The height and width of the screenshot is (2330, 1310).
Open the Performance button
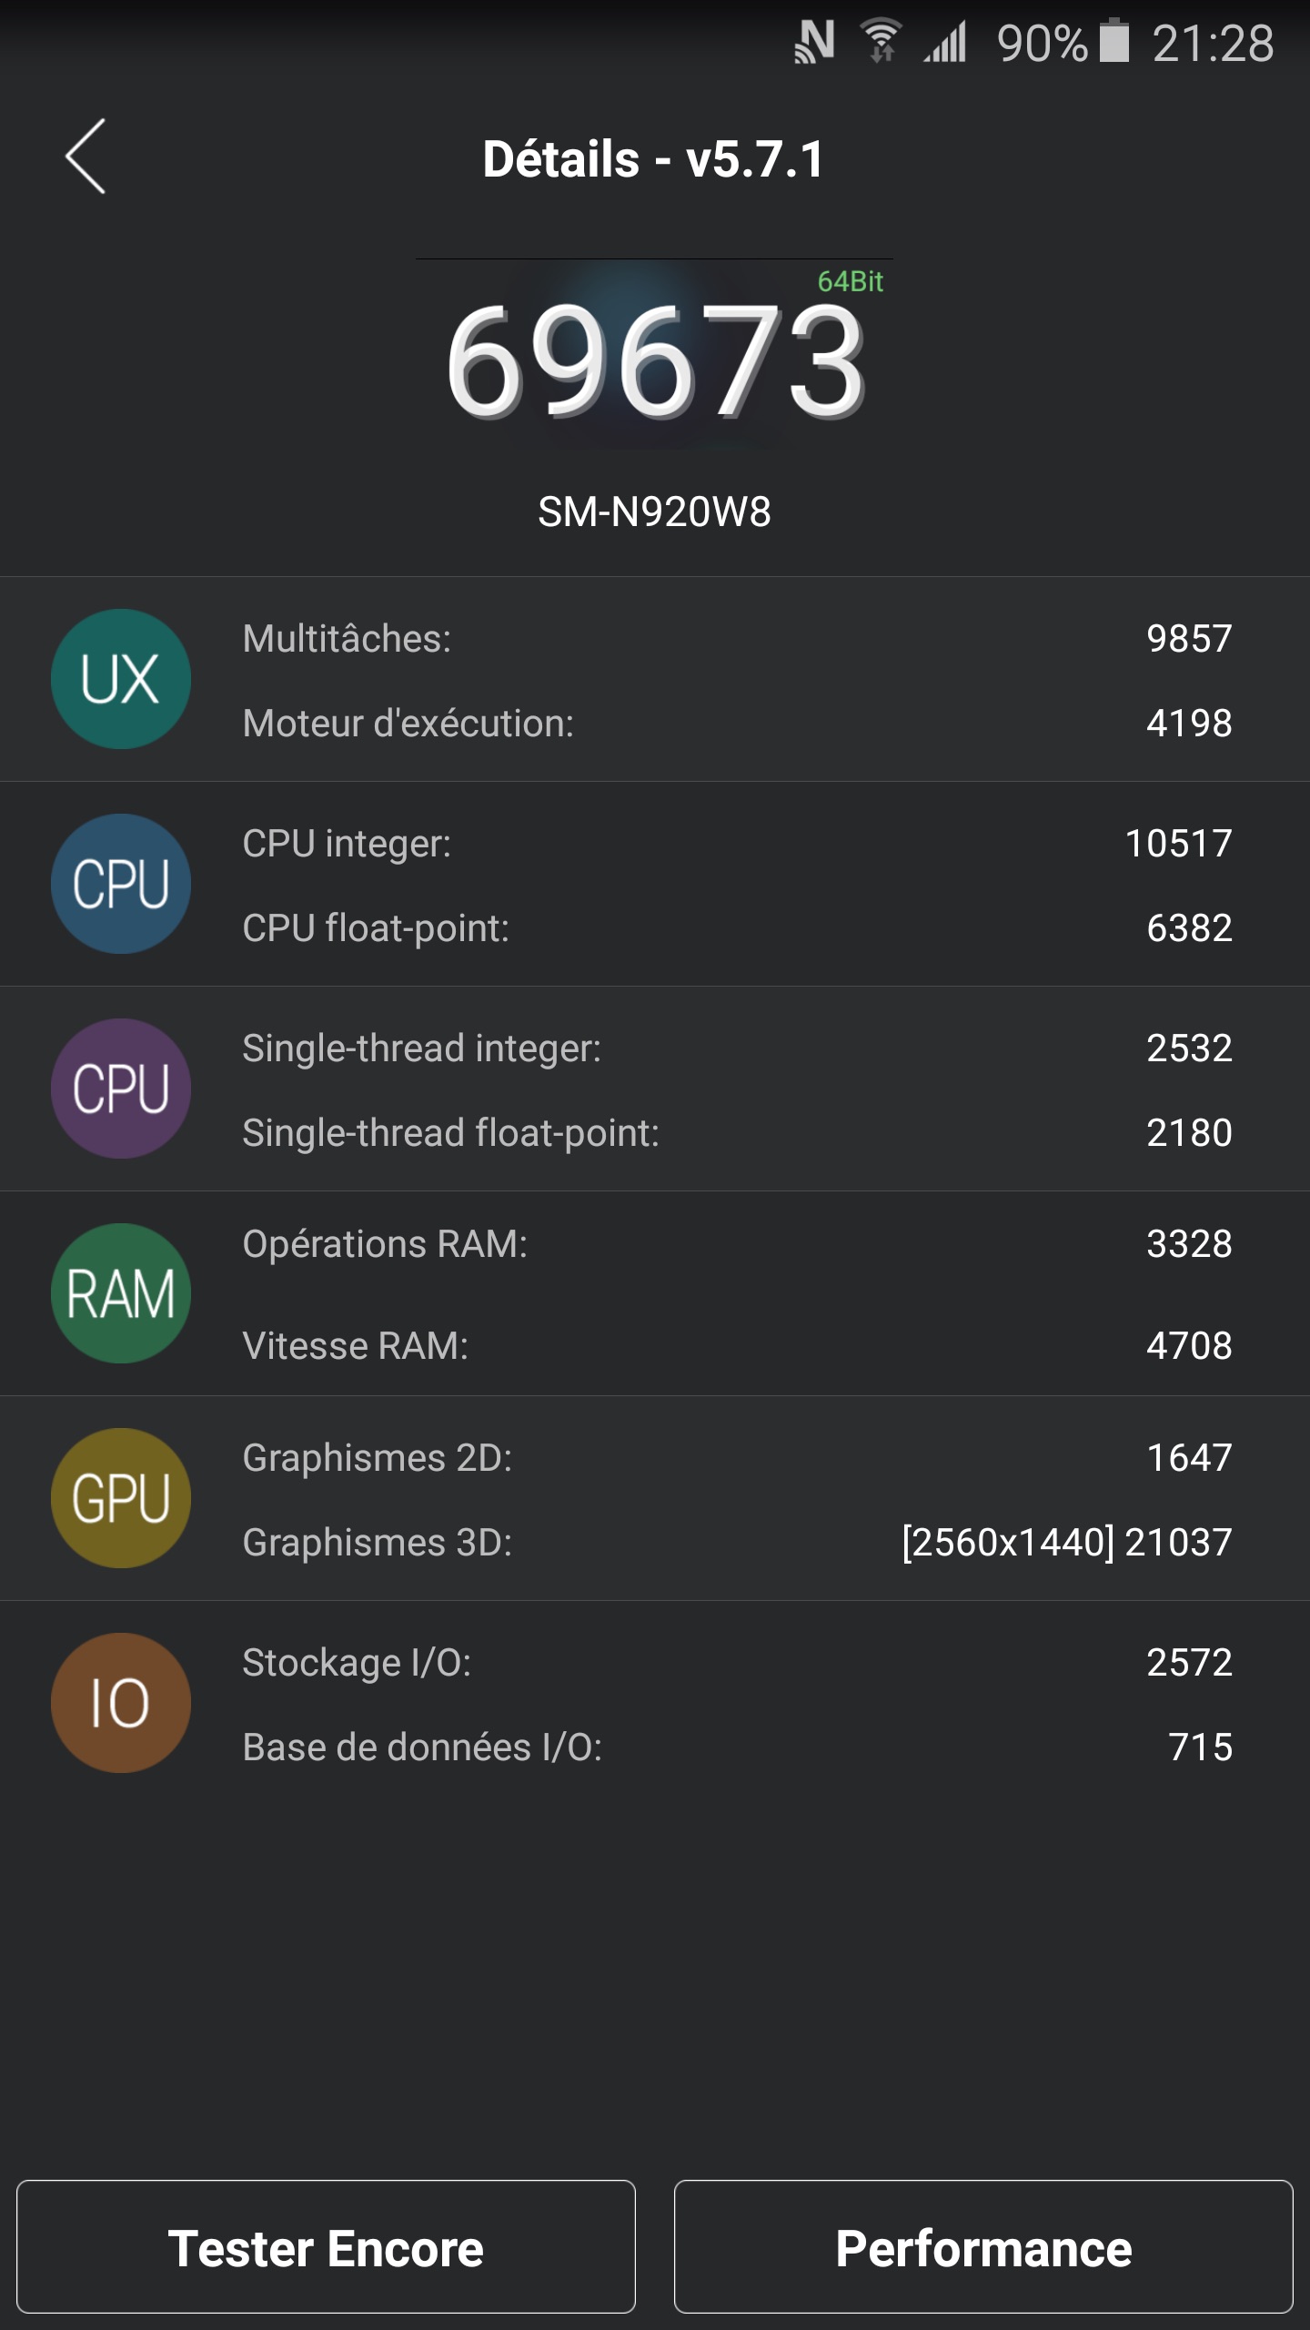983,2248
